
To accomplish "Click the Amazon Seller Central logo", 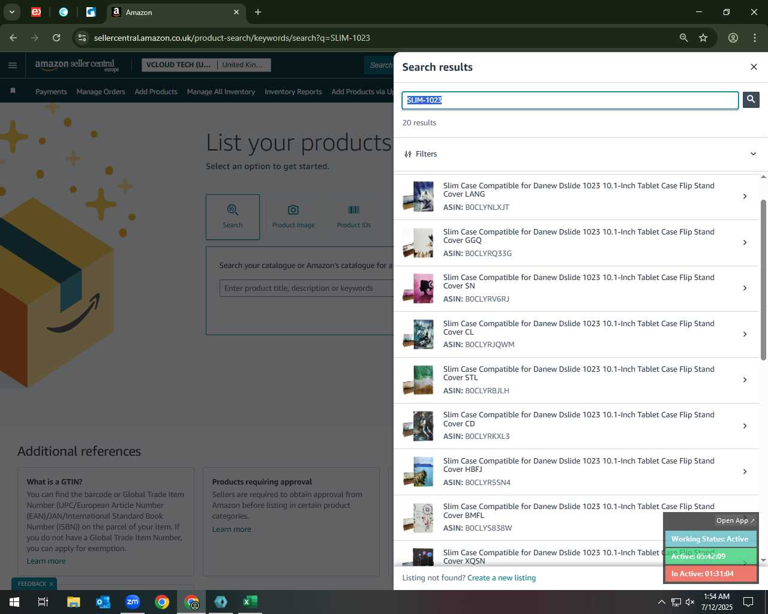I will click(x=77, y=65).
